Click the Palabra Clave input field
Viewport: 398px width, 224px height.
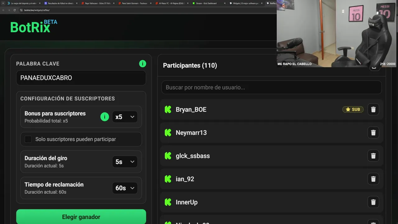coord(81,78)
